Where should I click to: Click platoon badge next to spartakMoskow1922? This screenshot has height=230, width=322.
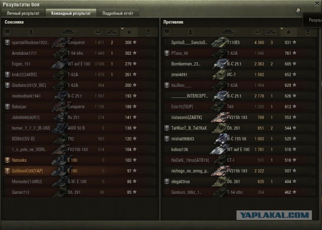pyautogui.click(x=8, y=42)
